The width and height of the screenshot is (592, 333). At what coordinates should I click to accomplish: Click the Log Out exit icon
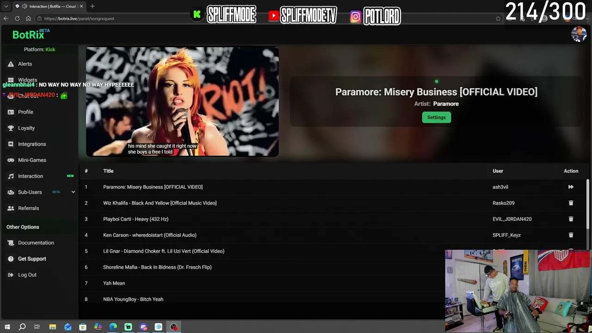(11, 275)
